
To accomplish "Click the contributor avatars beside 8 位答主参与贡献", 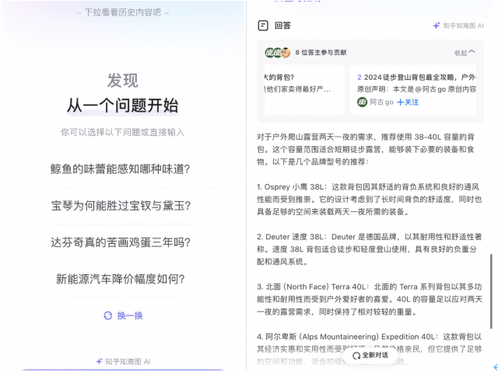I will [x=278, y=52].
